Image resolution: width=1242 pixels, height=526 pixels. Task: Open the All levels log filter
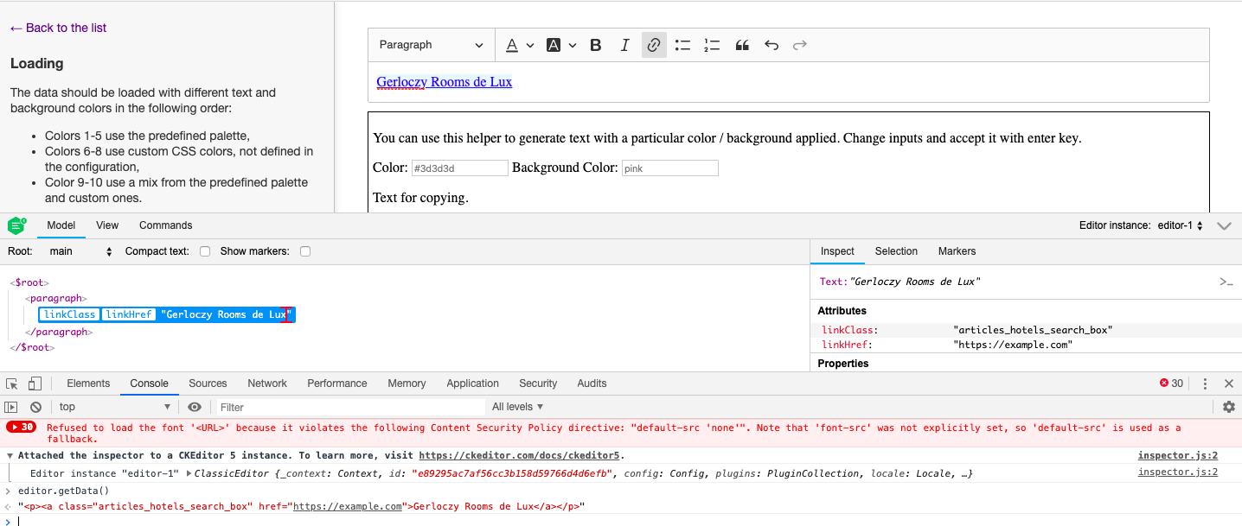click(518, 407)
